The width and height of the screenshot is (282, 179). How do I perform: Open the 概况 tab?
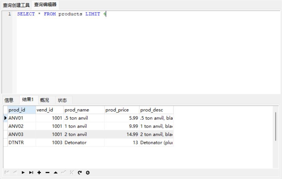tap(45, 100)
